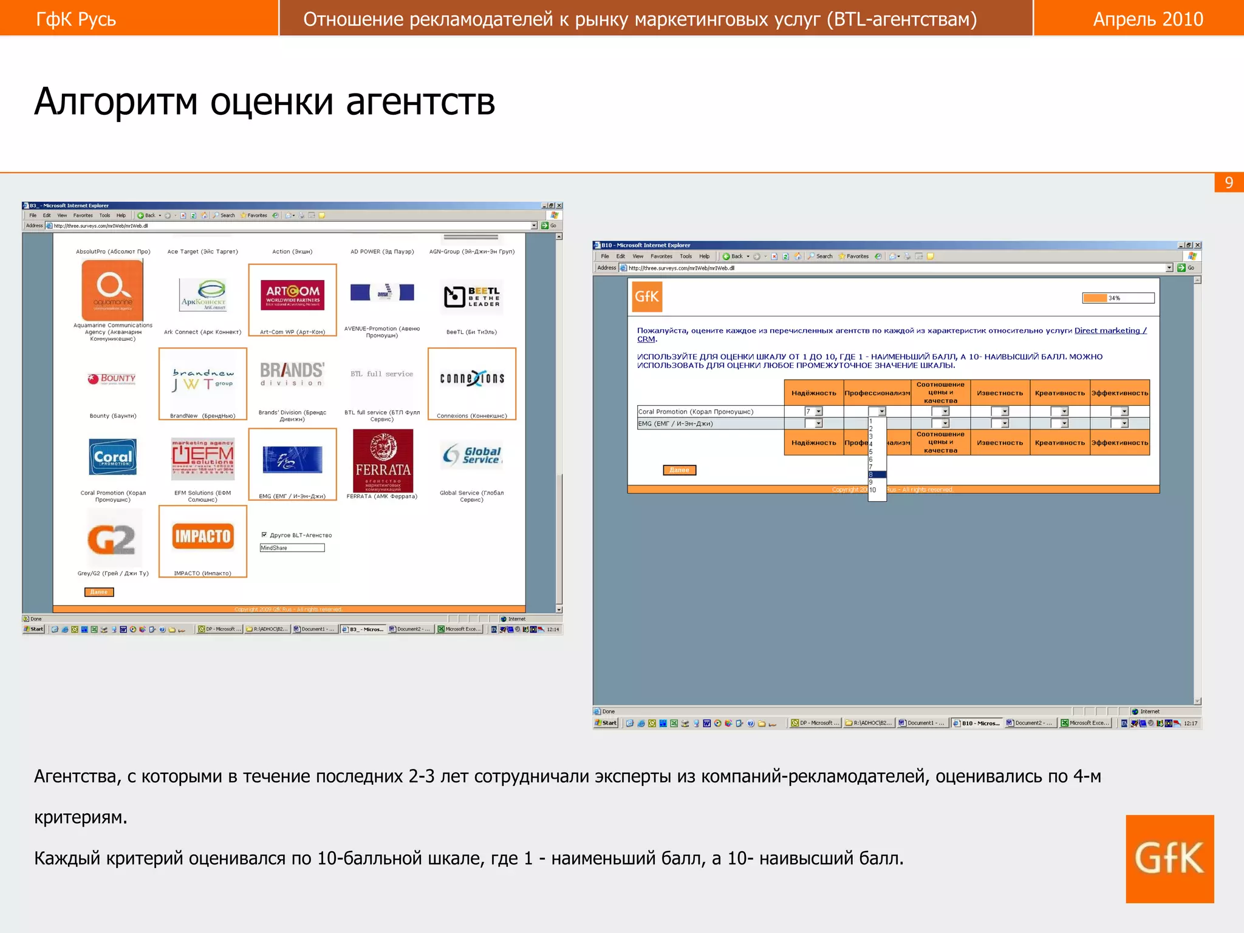Open EMG Эффективность rating dropdown

1124,423
